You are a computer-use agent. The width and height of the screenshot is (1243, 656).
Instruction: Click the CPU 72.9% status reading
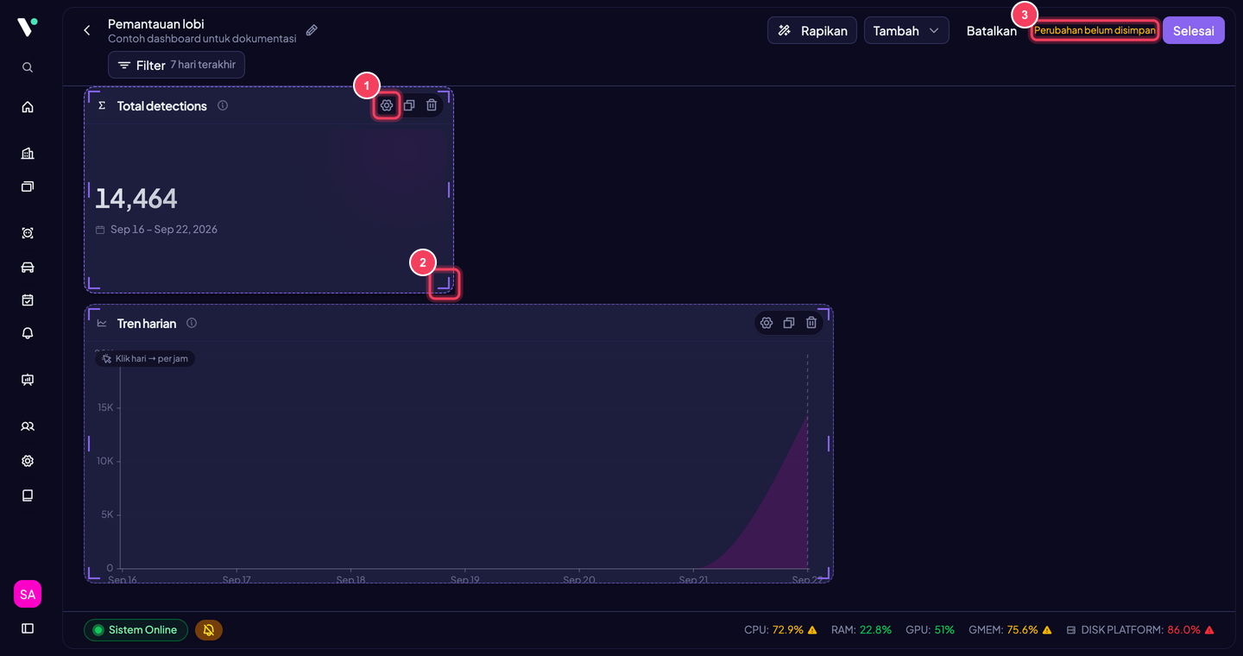coord(780,630)
